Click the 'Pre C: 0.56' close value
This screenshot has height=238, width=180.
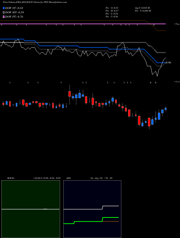pyautogui.click(x=112, y=17)
